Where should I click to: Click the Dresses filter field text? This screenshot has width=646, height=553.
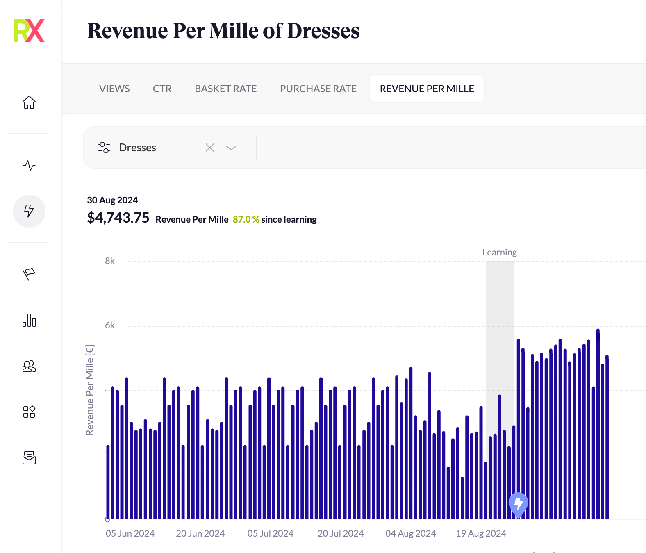pos(137,148)
